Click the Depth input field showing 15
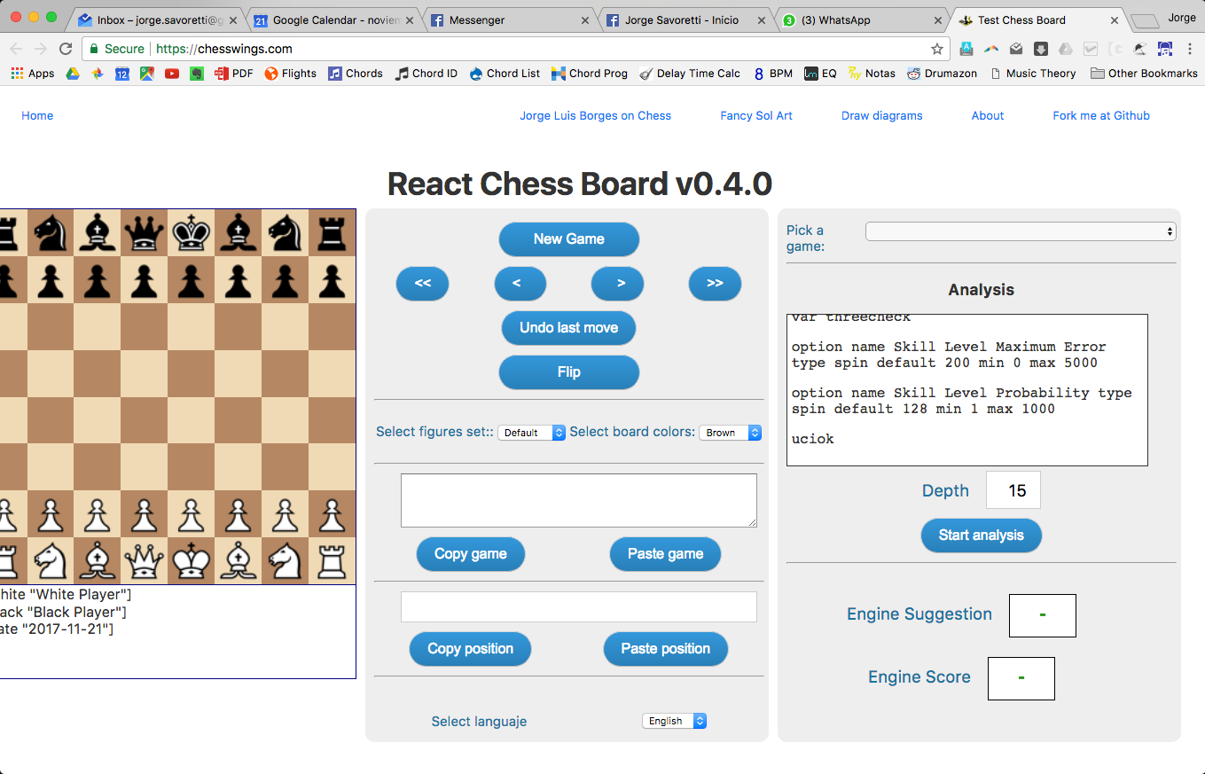Screen dimensions: 1205x774 point(1013,490)
